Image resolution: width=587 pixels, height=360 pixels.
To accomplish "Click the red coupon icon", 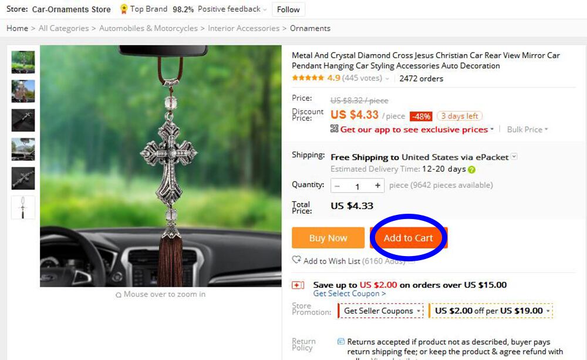I will click(x=298, y=285).
